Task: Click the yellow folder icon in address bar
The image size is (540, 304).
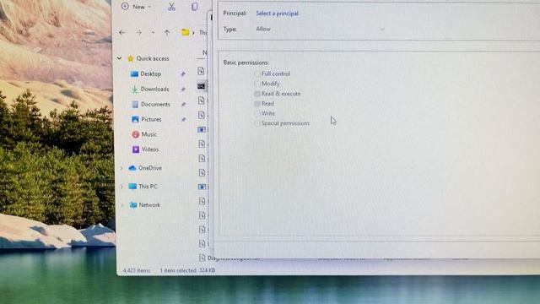Action: (186, 32)
